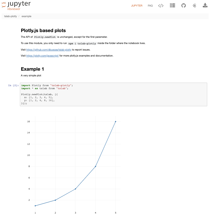Execute the notebook on Binder

click(x=194, y=5)
